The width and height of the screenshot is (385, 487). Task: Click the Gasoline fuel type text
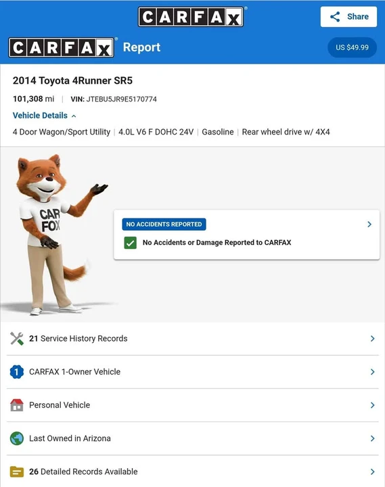tap(218, 132)
